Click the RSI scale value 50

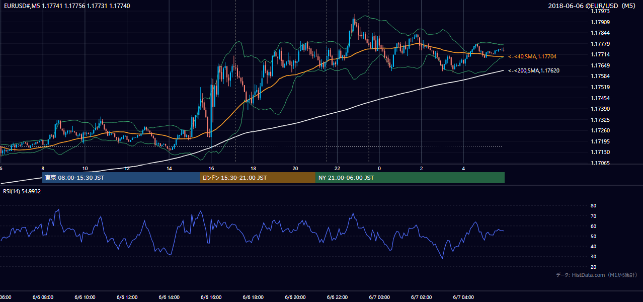[x=594, y=236]
